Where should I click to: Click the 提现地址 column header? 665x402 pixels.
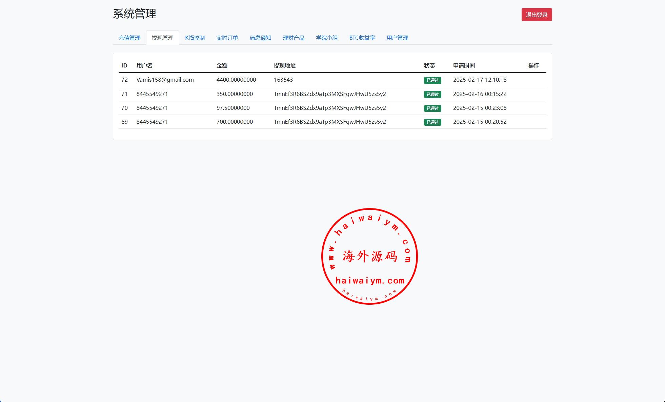tap(284, 65)
